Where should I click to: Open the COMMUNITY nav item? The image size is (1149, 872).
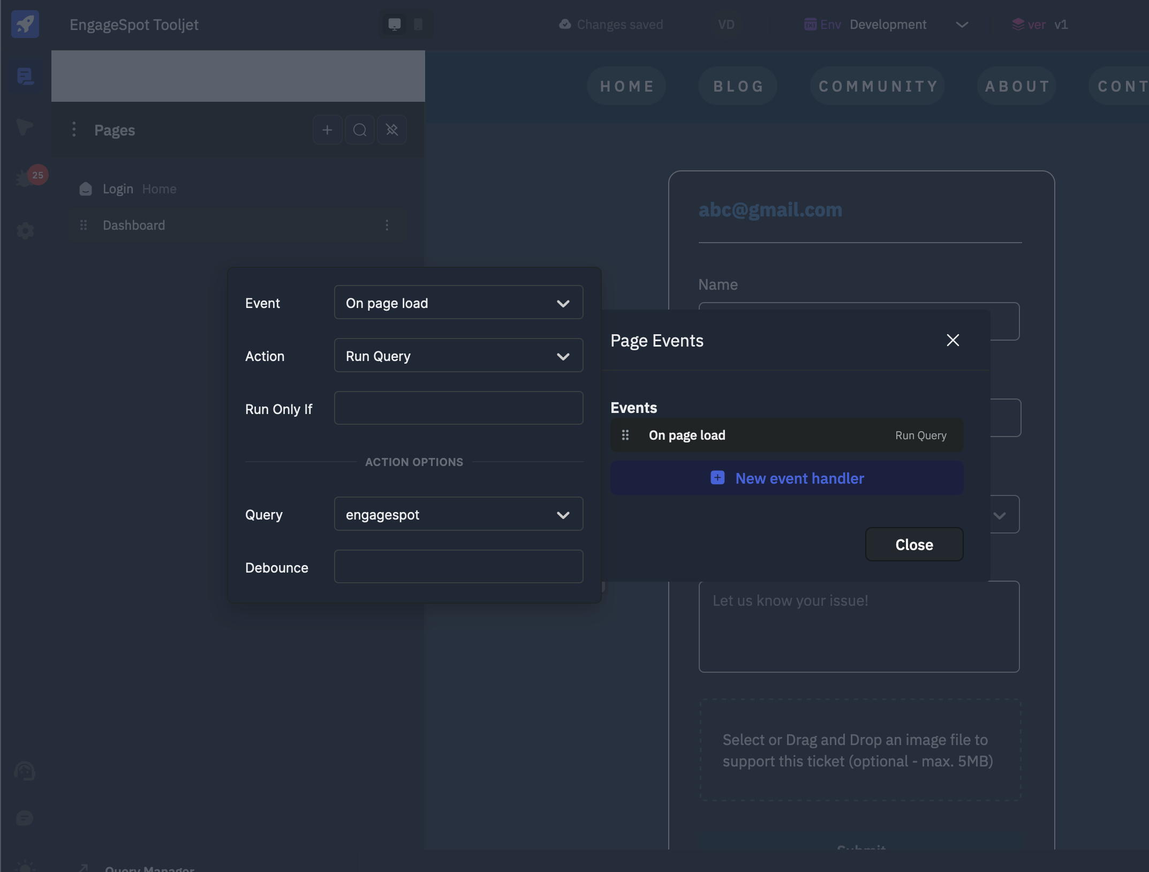tap(878, 86)
